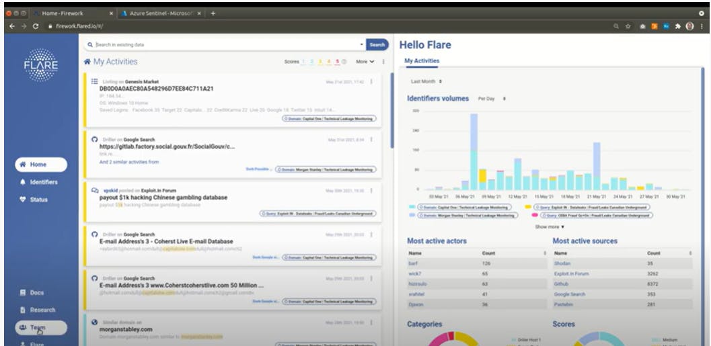711x346 pixels.
Task: Toggle score 5 filter
Action: tap(338, 62)
